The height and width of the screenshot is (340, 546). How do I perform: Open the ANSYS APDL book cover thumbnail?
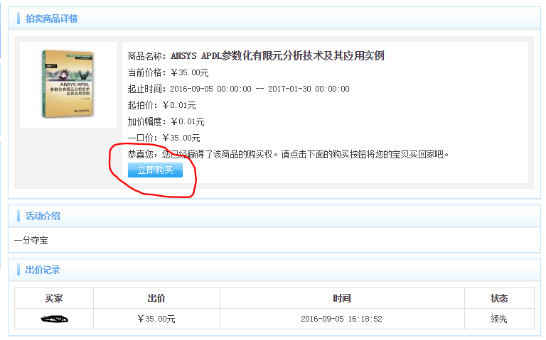point(68,84)
